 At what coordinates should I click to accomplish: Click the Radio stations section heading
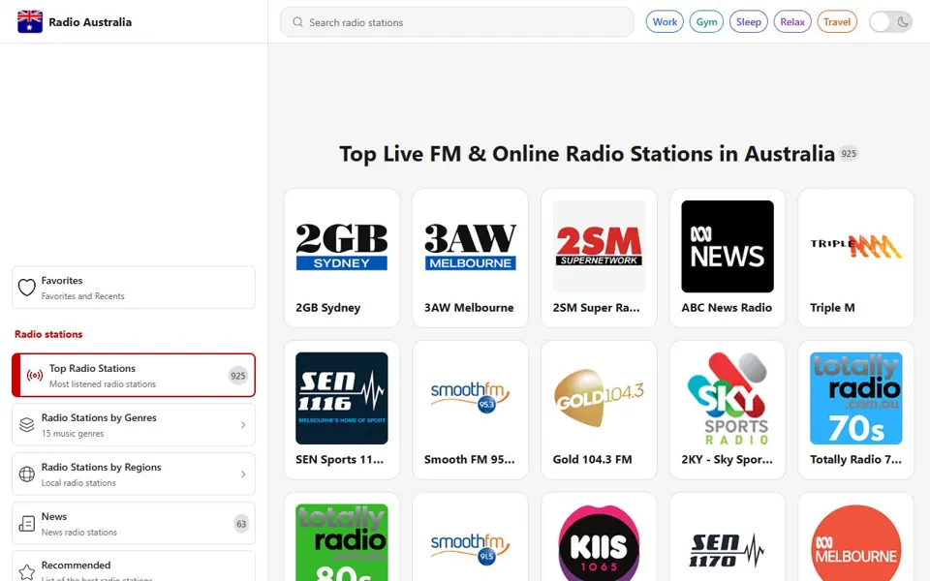pos(48,334)
